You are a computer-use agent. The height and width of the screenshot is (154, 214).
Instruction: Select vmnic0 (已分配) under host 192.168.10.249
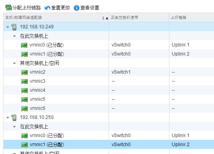[x=47, y=45]
